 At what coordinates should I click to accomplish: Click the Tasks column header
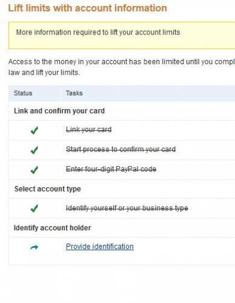[74, 93]
